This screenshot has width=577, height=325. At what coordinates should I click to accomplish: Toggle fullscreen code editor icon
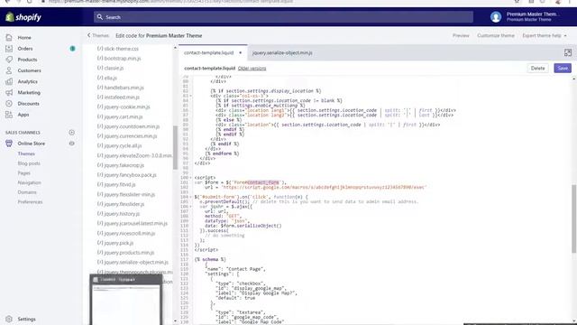(x=568, y=52)
